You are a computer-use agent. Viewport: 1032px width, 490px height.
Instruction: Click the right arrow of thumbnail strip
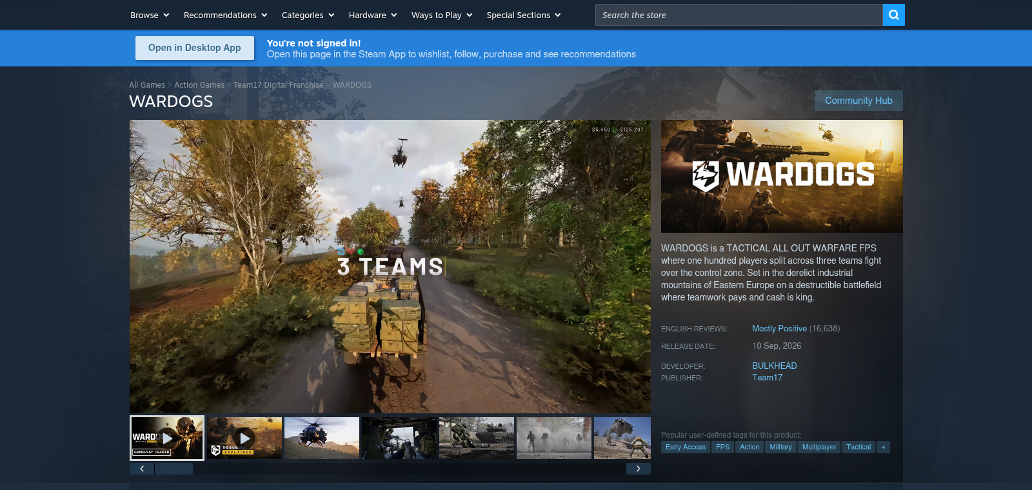click(x=639, y=469)
